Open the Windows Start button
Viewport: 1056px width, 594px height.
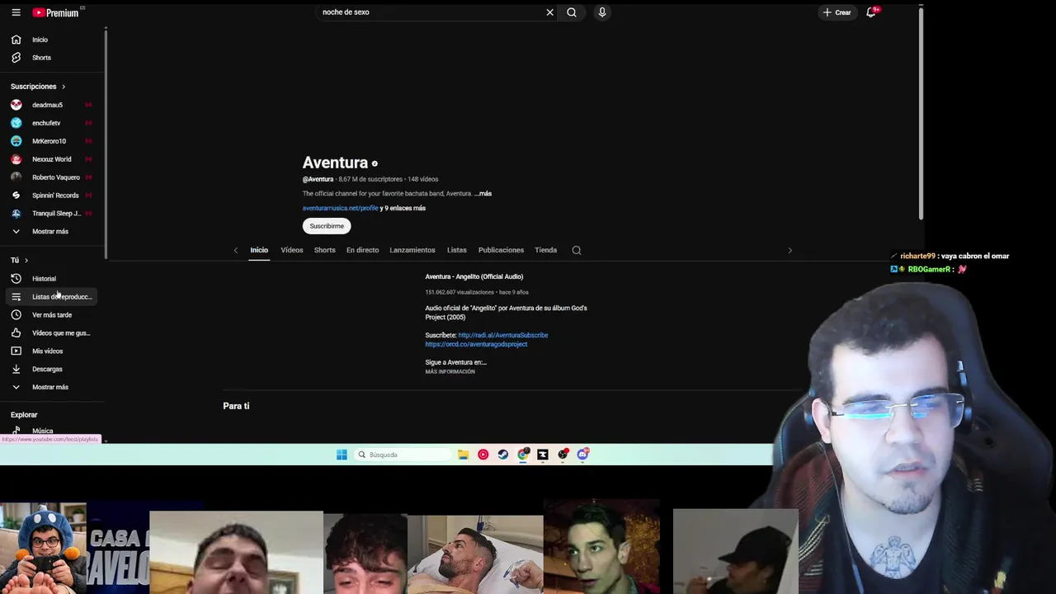342,455
